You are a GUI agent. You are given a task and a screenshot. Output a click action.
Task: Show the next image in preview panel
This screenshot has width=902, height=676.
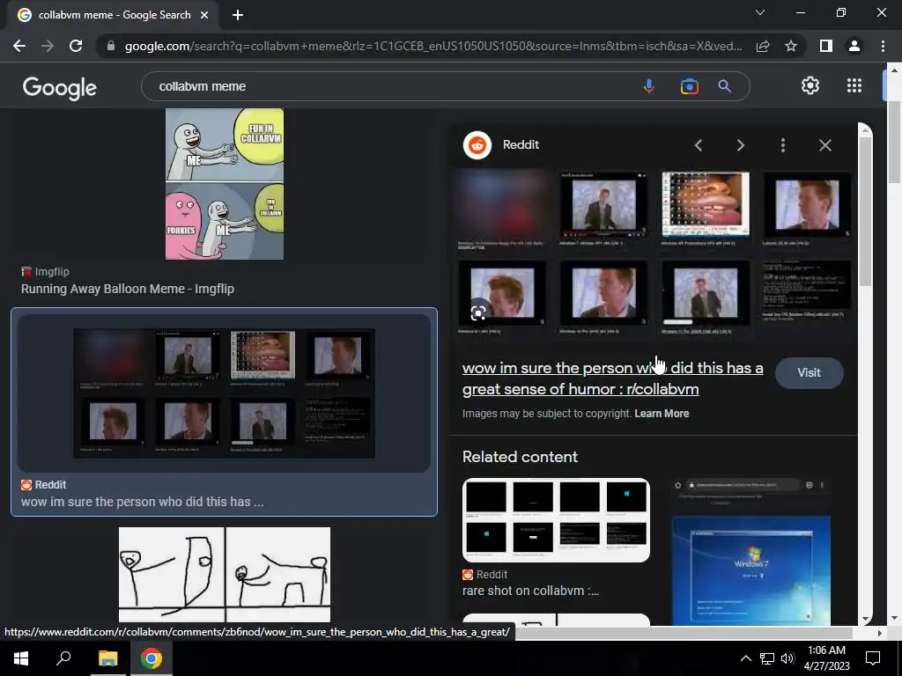coord(740,145)
